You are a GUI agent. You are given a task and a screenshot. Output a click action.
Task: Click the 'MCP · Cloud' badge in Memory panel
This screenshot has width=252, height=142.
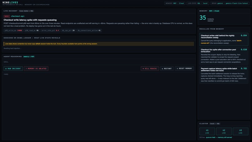point(214,11)
